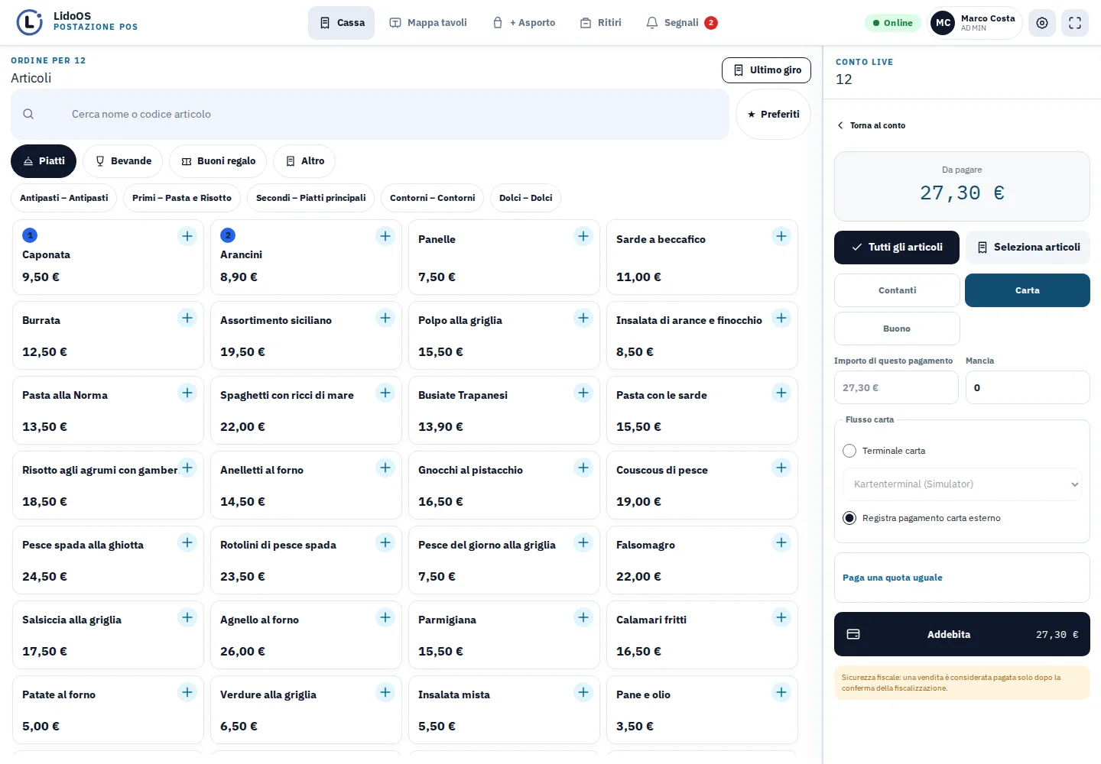The width and height of the screenshot is (1101, 764).
Task: Add Pasta con le sarde plus icon
Action: pos(781,393)
